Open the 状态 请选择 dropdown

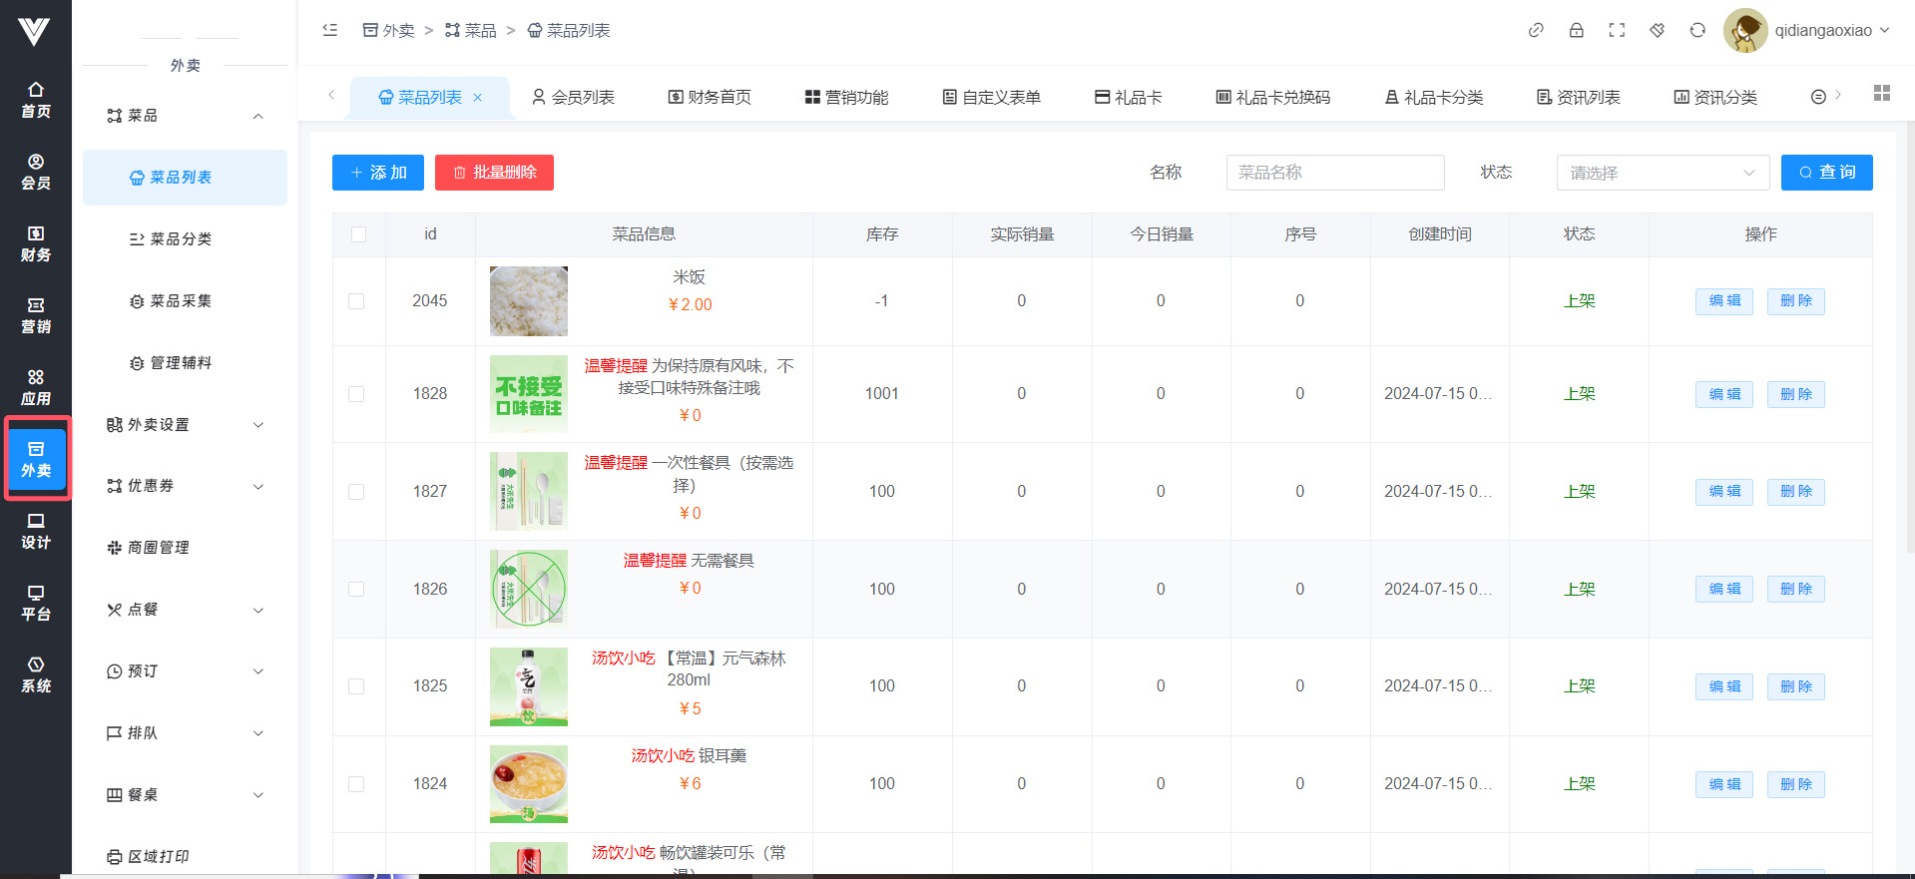(1662, 173)
